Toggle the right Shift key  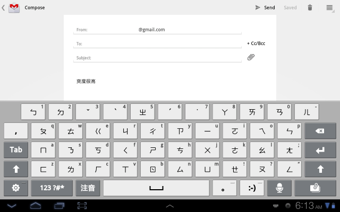(x=320, y=169)
